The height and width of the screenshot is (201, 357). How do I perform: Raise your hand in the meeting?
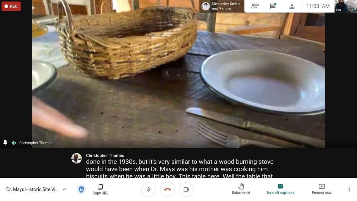[241, 189]
